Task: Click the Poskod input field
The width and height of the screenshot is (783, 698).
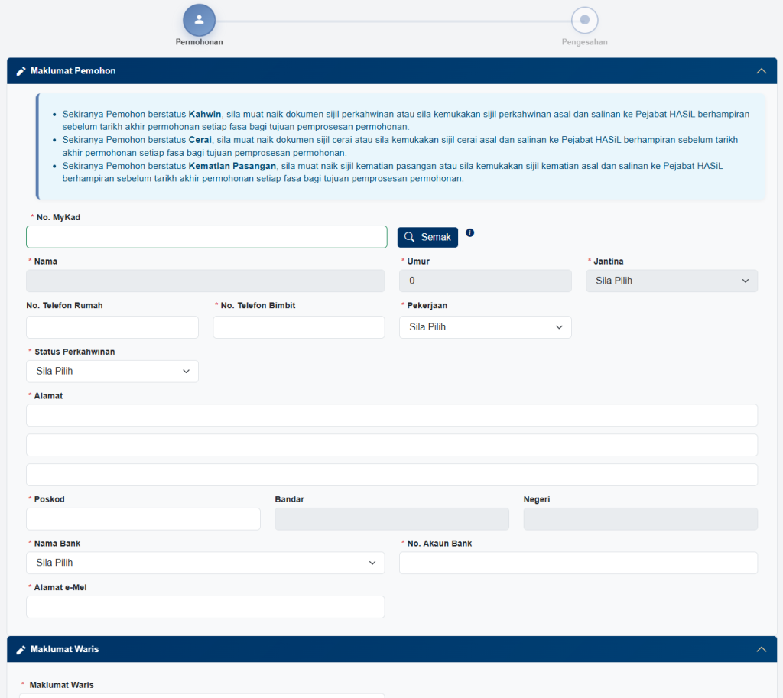Action: (x=143, y=519)
